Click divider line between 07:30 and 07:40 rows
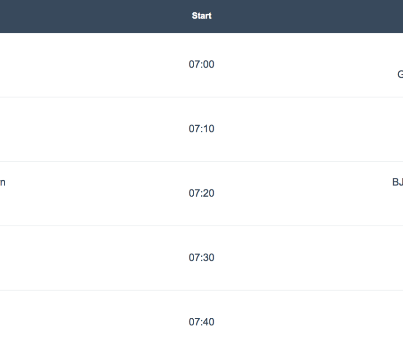Viewport: 403px width, 353px height. [x=201, y=290]
